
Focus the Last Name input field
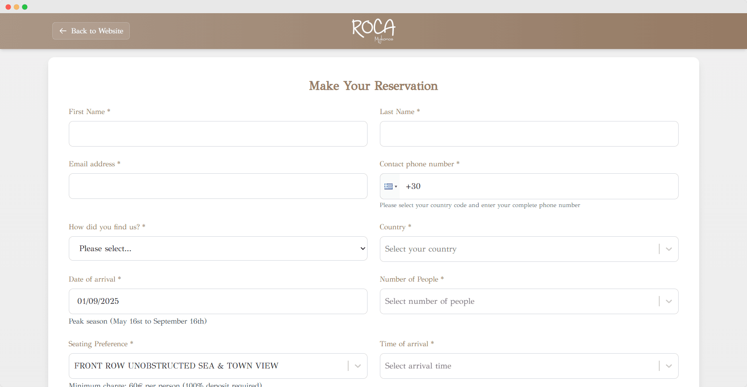tap(529, 134)
